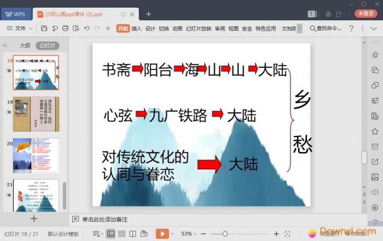Collapse the ribbon with chevron
The height and width of the screenshot is (241, 383).
click(x=374, y=28)
